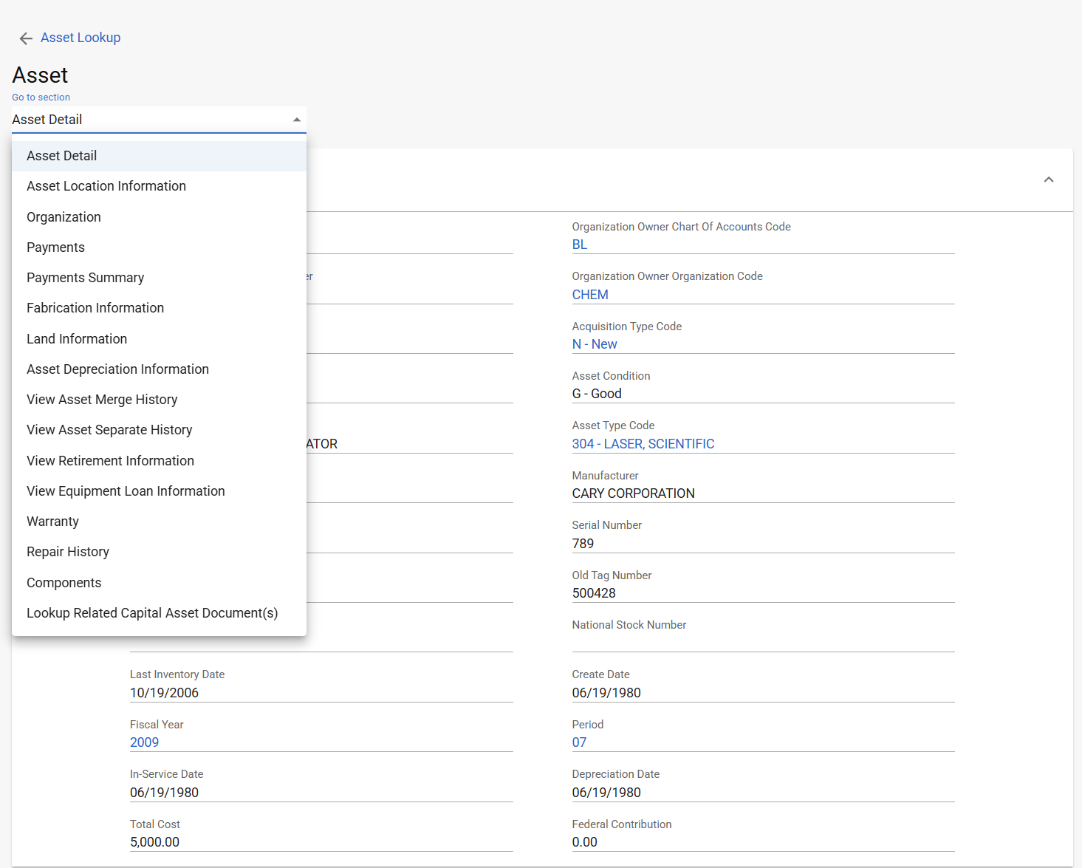Image resolution: width=1082 pixels, height=868 pixels.
Task: Choose View Asset Merge History
Action: pos(102,400)
